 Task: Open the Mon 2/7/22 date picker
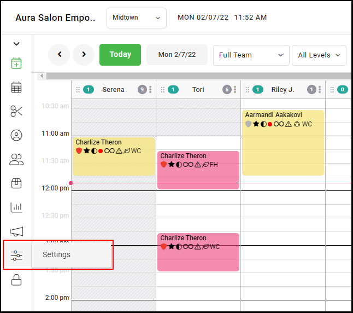pos(177,55)
